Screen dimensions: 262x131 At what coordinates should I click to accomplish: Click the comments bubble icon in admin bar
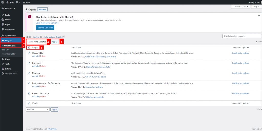click(x=17, y=2)
